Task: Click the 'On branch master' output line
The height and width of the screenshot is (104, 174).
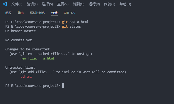Action: [x=20, y=31]
